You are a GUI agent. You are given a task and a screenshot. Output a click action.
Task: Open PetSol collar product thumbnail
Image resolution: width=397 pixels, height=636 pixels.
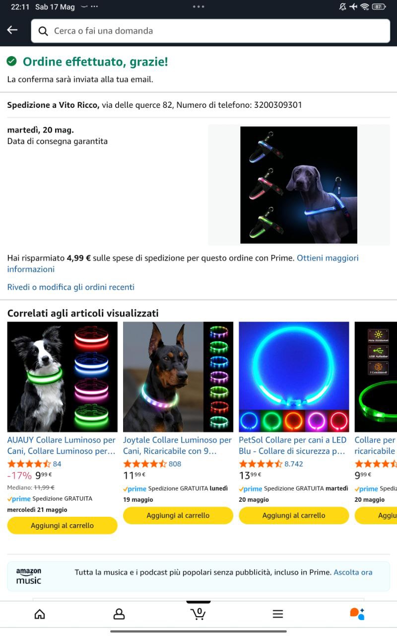click(294, 377)
